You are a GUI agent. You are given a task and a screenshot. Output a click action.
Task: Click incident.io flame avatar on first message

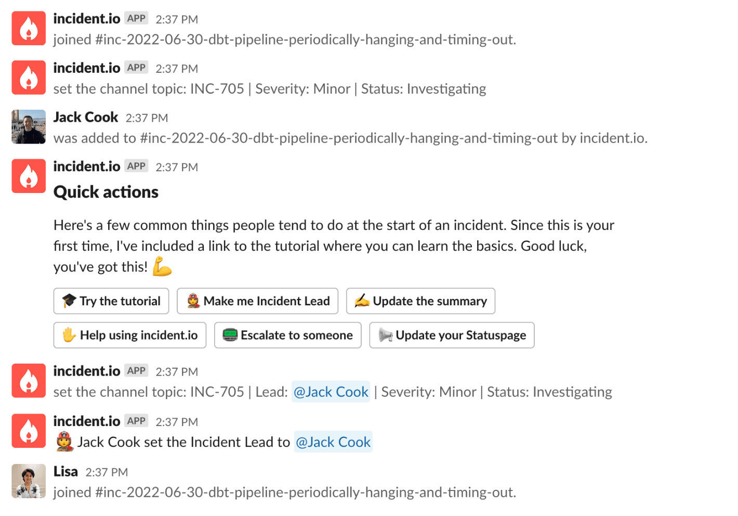point(29,28)
